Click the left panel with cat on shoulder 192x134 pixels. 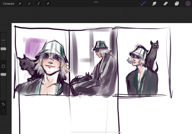42,62
